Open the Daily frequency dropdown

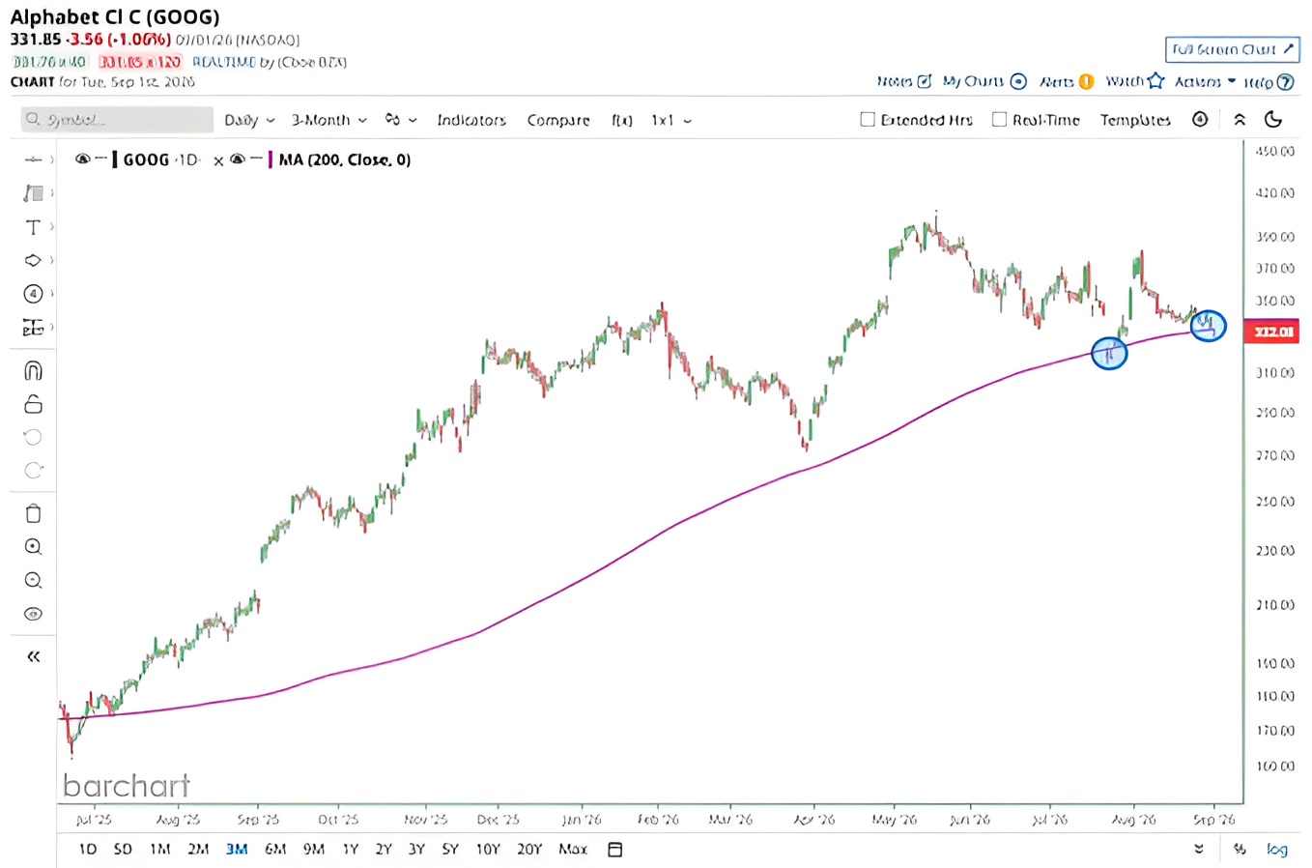tap(249, 120)
